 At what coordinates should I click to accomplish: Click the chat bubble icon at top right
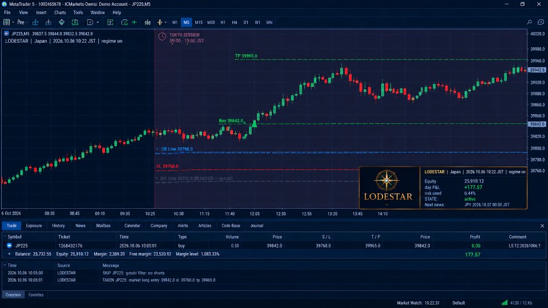(541, 22)
